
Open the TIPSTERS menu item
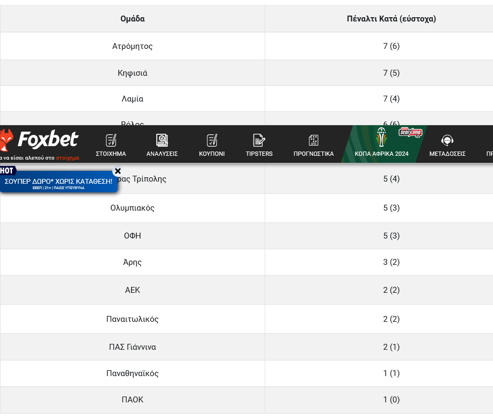tap(259, 154)
